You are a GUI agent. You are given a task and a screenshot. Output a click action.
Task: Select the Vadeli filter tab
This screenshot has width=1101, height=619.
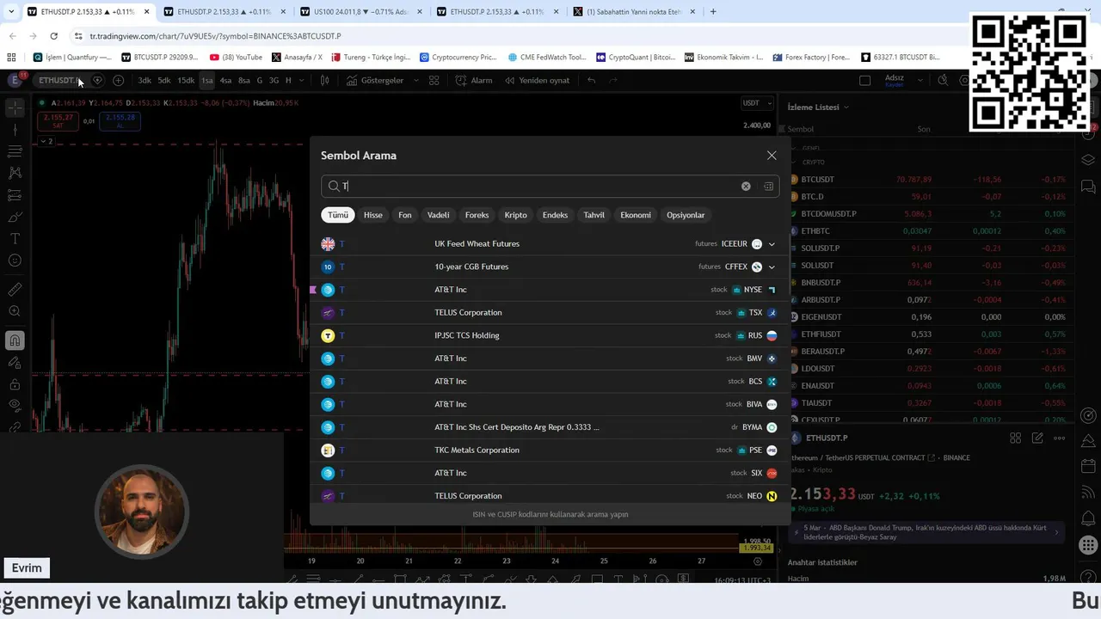(439, 215)
